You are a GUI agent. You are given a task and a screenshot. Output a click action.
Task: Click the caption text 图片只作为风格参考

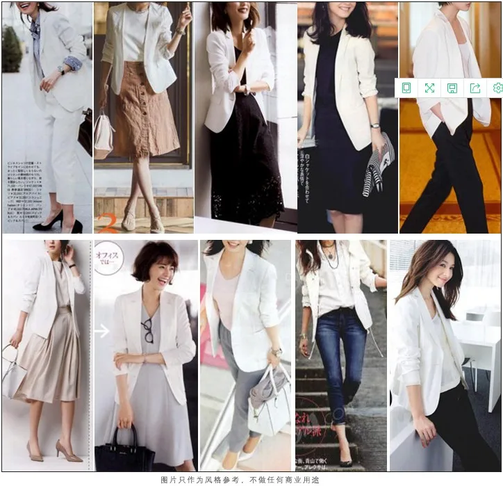(200, 480)
